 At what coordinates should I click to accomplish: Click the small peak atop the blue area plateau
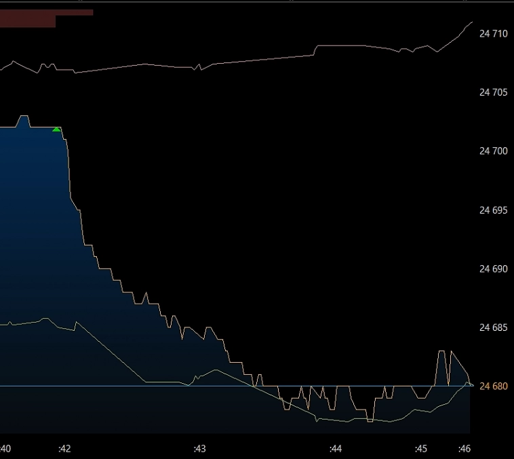[x=24, y=117]
